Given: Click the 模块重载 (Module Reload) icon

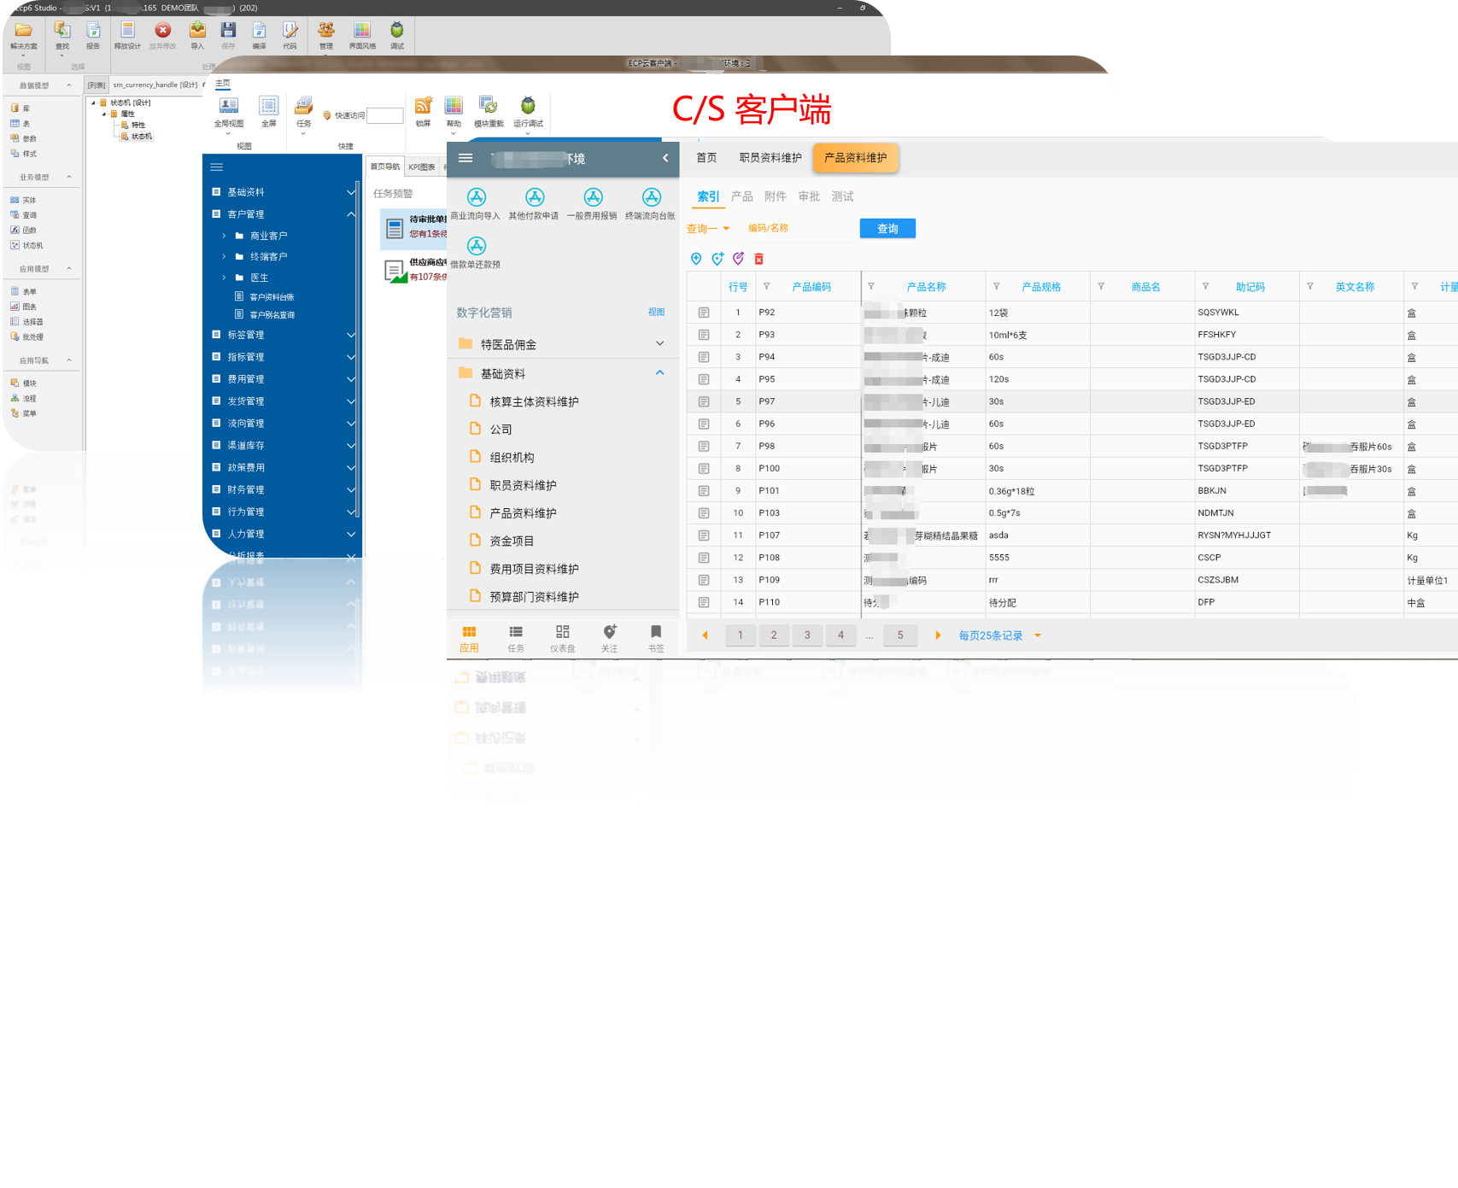Looking at the screenshot, I should coord(488,107).
